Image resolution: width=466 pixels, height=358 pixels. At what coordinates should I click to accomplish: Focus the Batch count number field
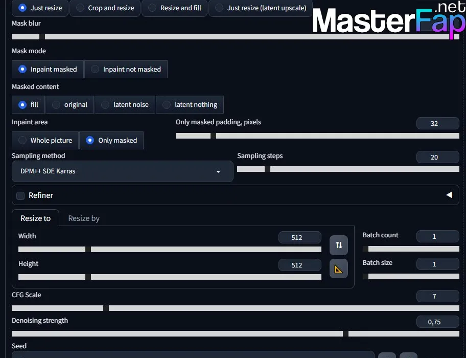(438, 236)
